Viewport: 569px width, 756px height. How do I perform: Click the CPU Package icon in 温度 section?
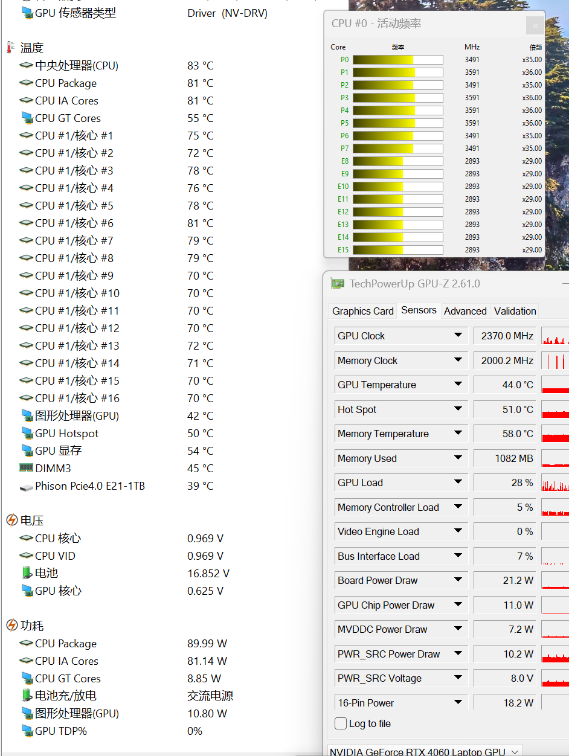tap(26, 83)
